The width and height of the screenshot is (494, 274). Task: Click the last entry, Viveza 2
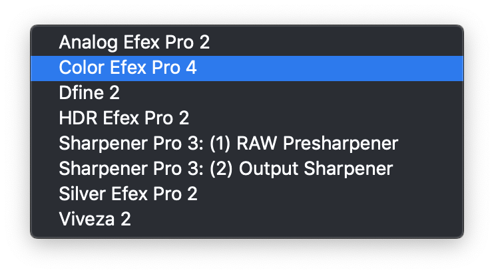[x=95, y=219]
